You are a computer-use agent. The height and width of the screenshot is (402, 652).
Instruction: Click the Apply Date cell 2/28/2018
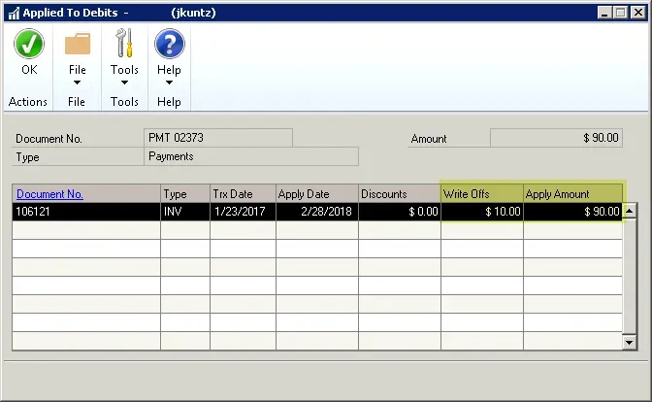(x=316, y=212)
